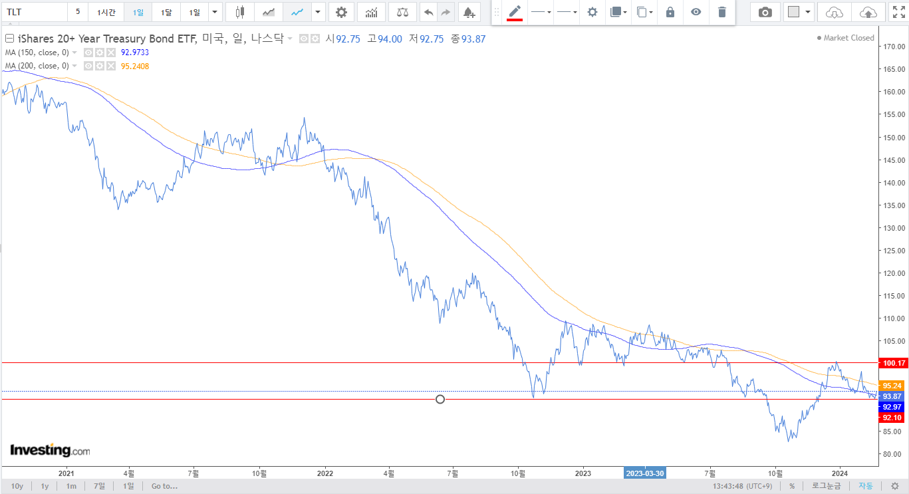Redo the chart action

(446, 12)
